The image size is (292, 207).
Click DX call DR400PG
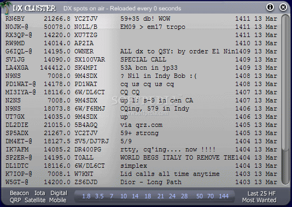(x=87, y=149)
